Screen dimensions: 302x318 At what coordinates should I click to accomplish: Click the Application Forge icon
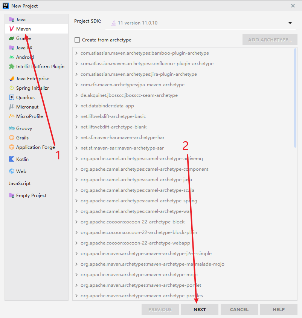coord(12,147)
